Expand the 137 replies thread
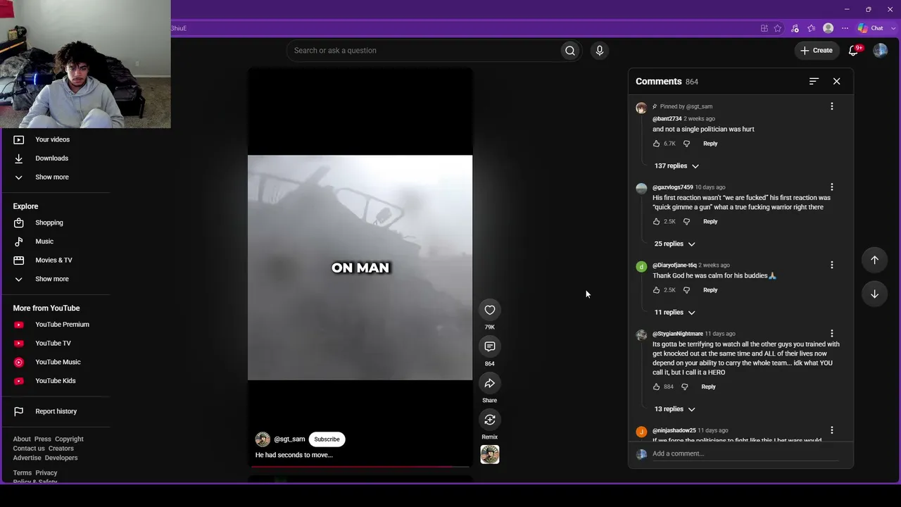The width and height of the screenshot is (901, 507). coord(676,166)
